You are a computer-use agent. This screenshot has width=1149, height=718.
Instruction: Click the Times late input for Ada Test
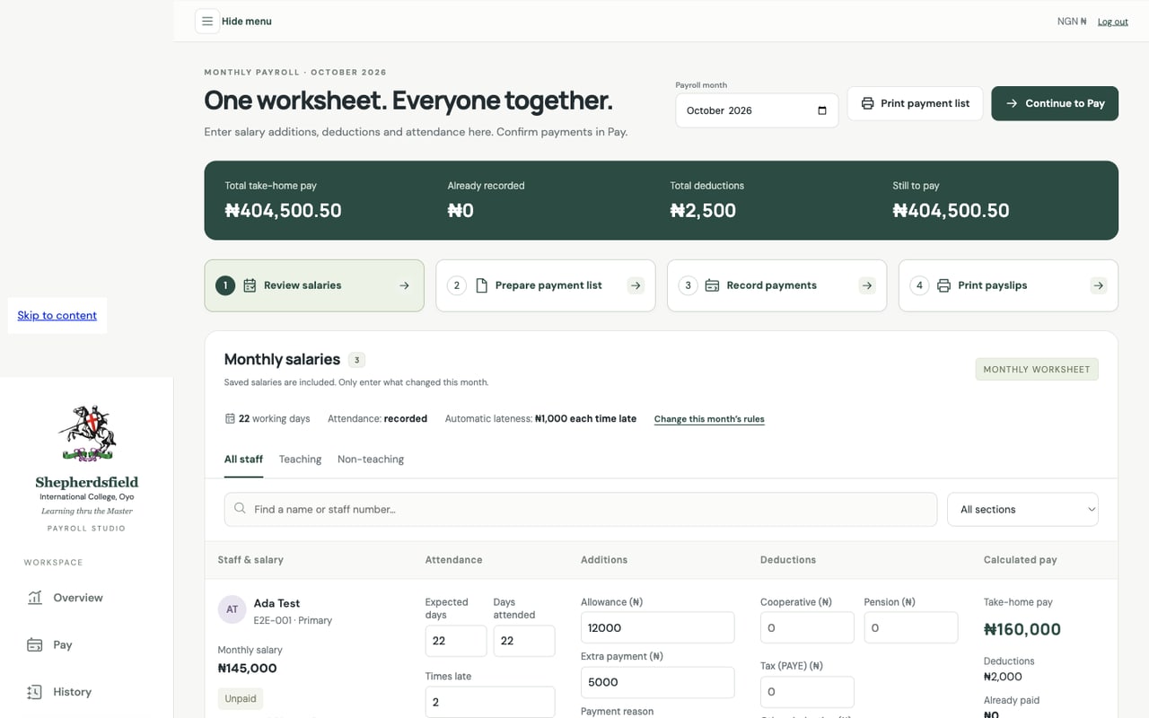coord(490,702)
